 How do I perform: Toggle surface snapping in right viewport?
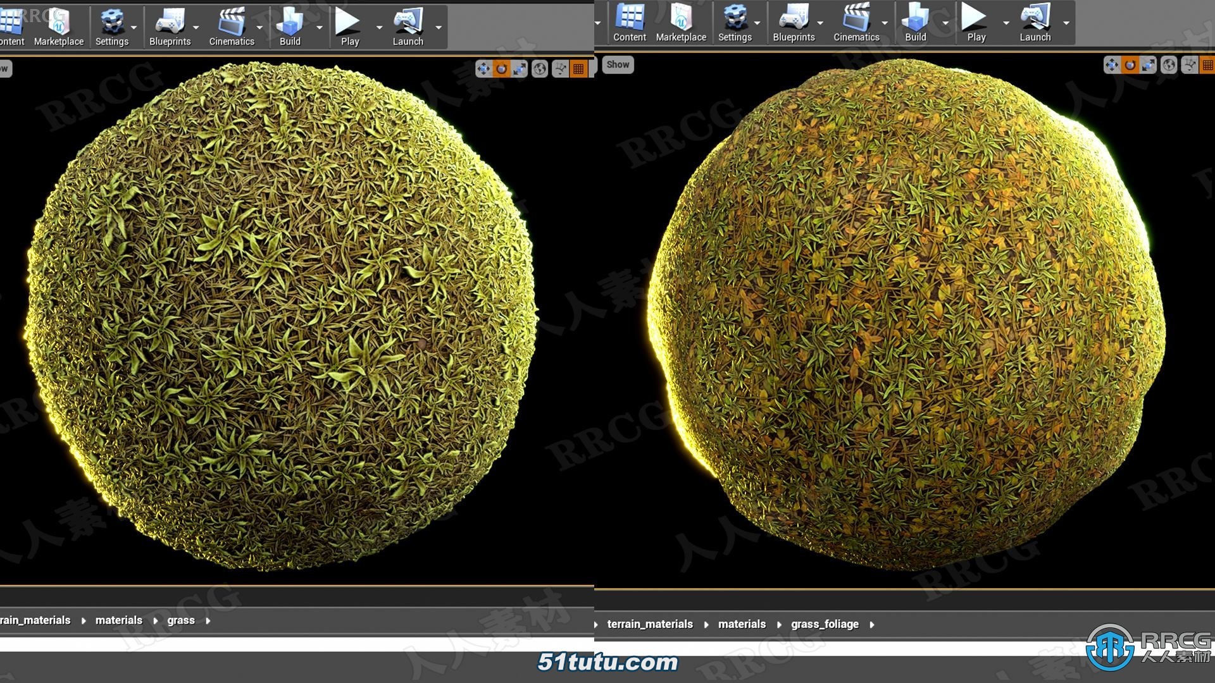1190,65
